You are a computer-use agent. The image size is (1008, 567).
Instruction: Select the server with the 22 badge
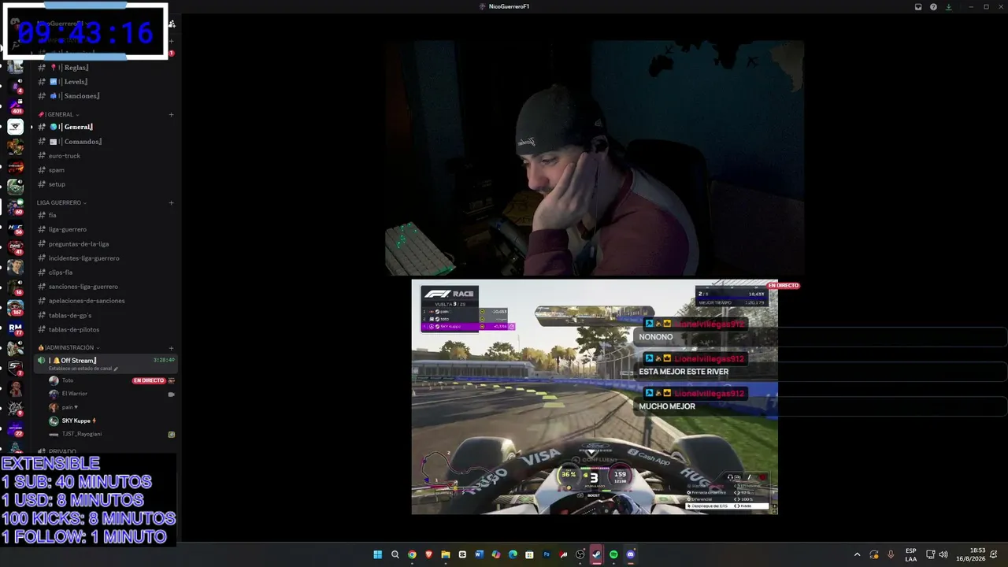pos(16,428)
